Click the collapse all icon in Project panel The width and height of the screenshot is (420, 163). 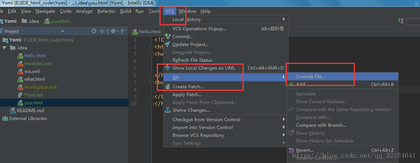102,31
